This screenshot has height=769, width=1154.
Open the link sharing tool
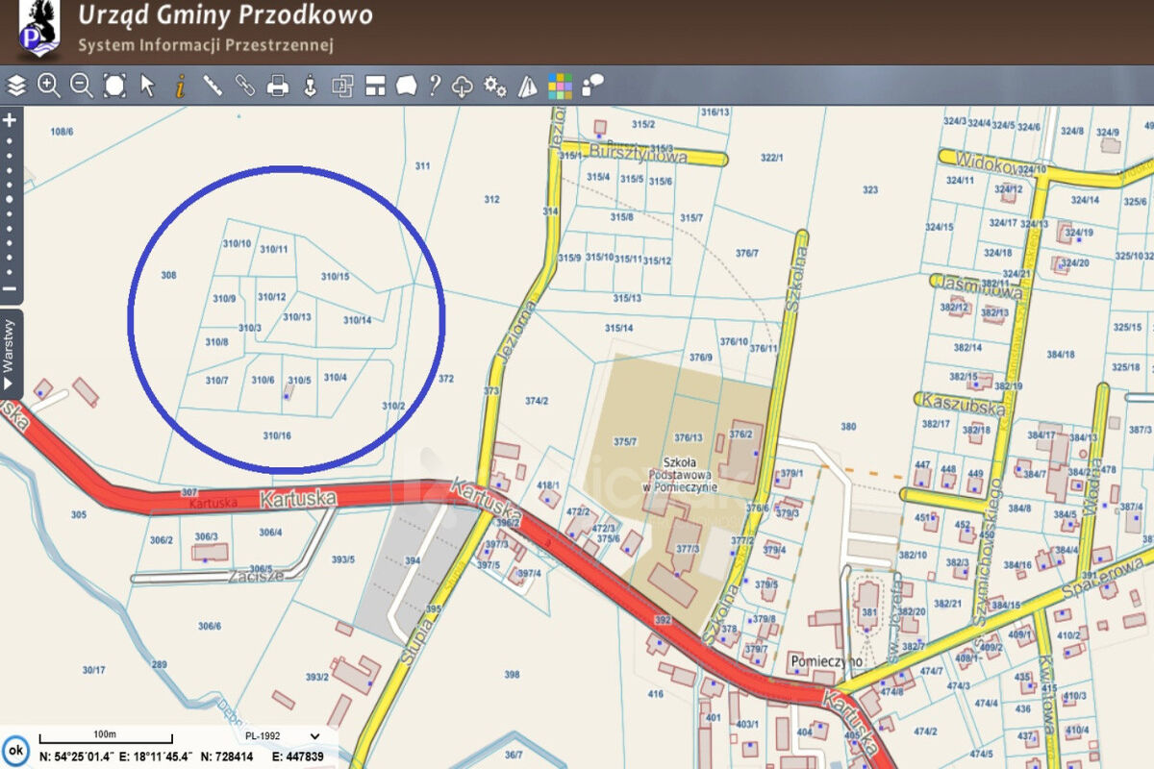coord(245,86)
